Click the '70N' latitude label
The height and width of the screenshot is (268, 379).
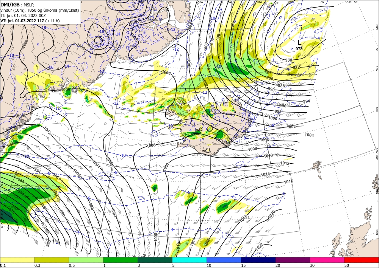(349, 2)
